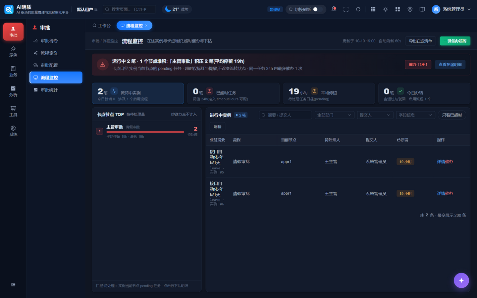Open the settings gear in top bar

click(410, 9)
